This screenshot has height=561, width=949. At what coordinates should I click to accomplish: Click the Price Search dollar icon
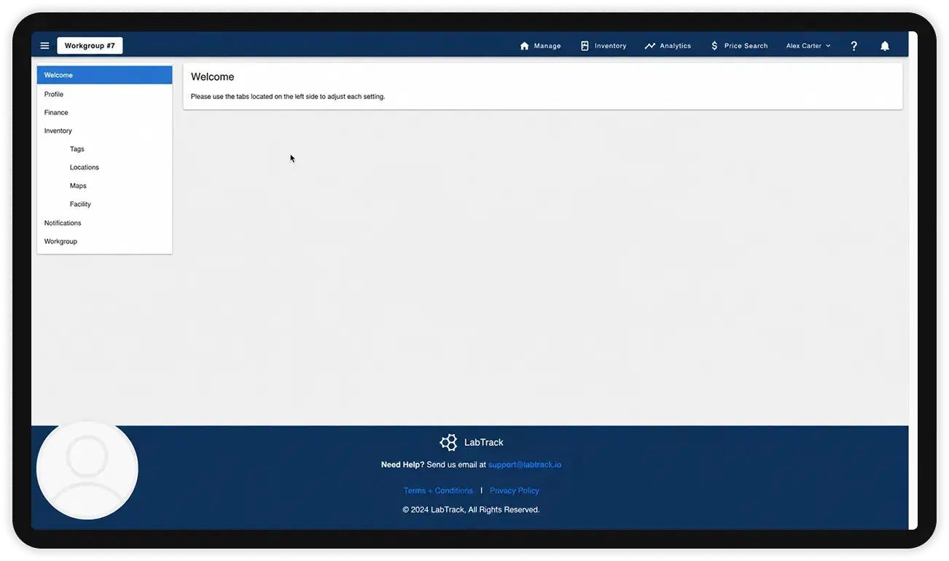point(714,46)
